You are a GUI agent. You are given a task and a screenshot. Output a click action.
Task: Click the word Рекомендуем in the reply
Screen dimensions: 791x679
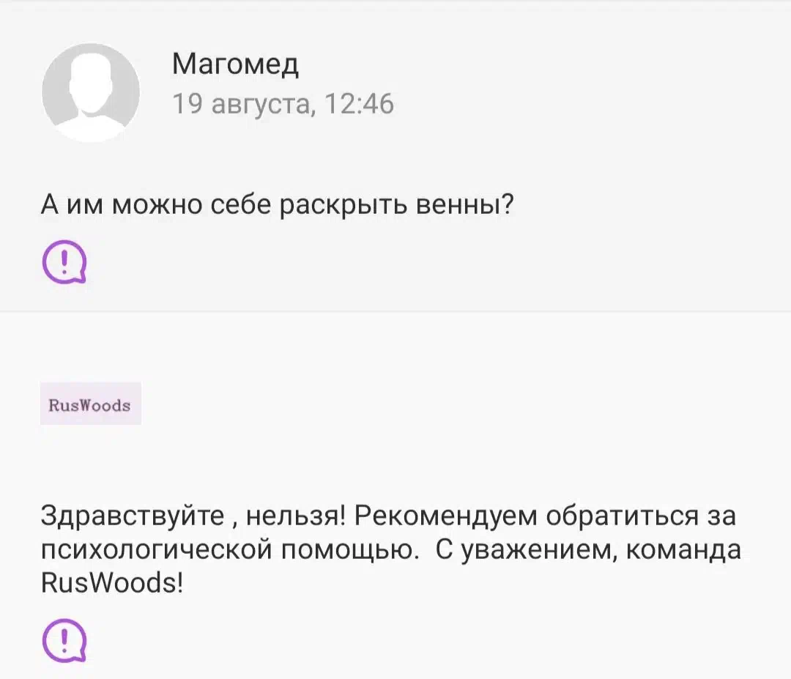pyautogui.click(x=446, y=516)
